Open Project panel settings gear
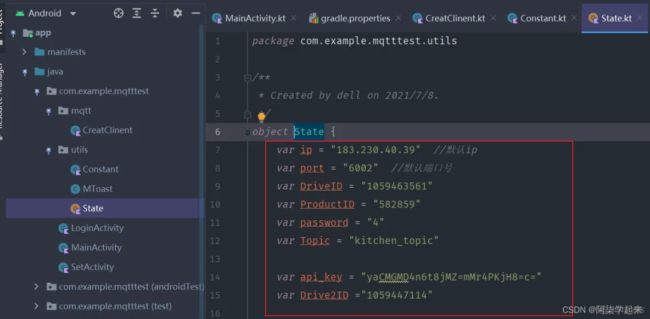The image size is (650, 319). pos(177,13)
